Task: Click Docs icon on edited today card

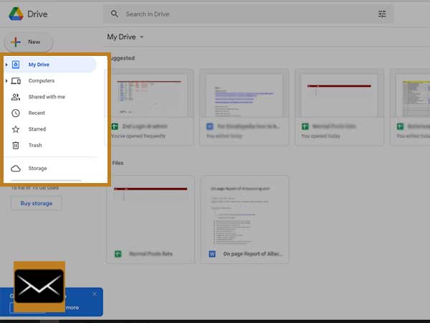Action: tap(210, 126)
